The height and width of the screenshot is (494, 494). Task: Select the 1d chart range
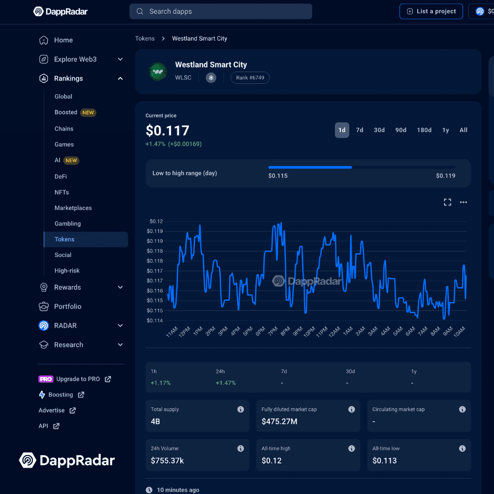point(342,130)
